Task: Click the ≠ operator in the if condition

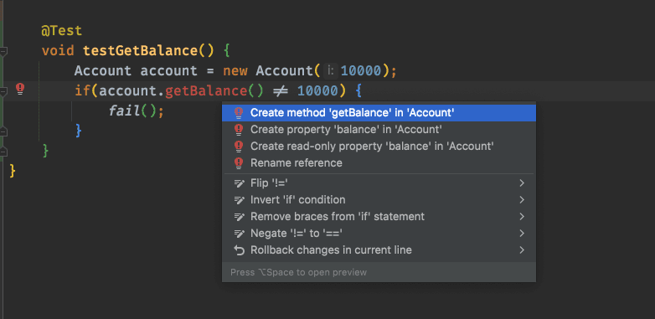Action: 281,91
